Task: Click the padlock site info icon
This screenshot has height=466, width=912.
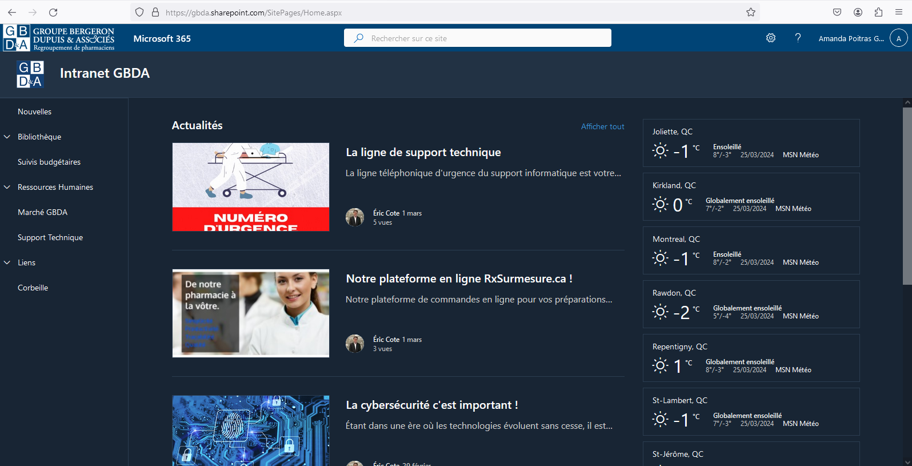Action: pyautogui.click(x=155, y=12)
